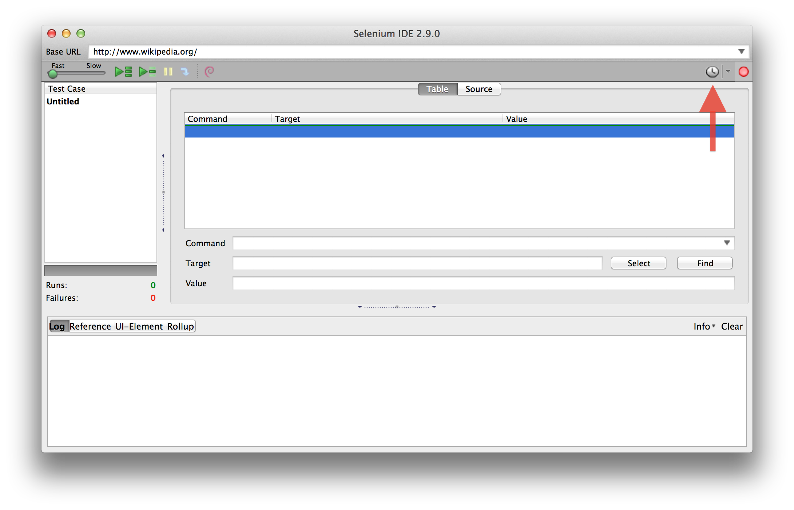Collapse the bottom log panel splitter
This screenshot has height=510, width=794.
click(397, 307)
